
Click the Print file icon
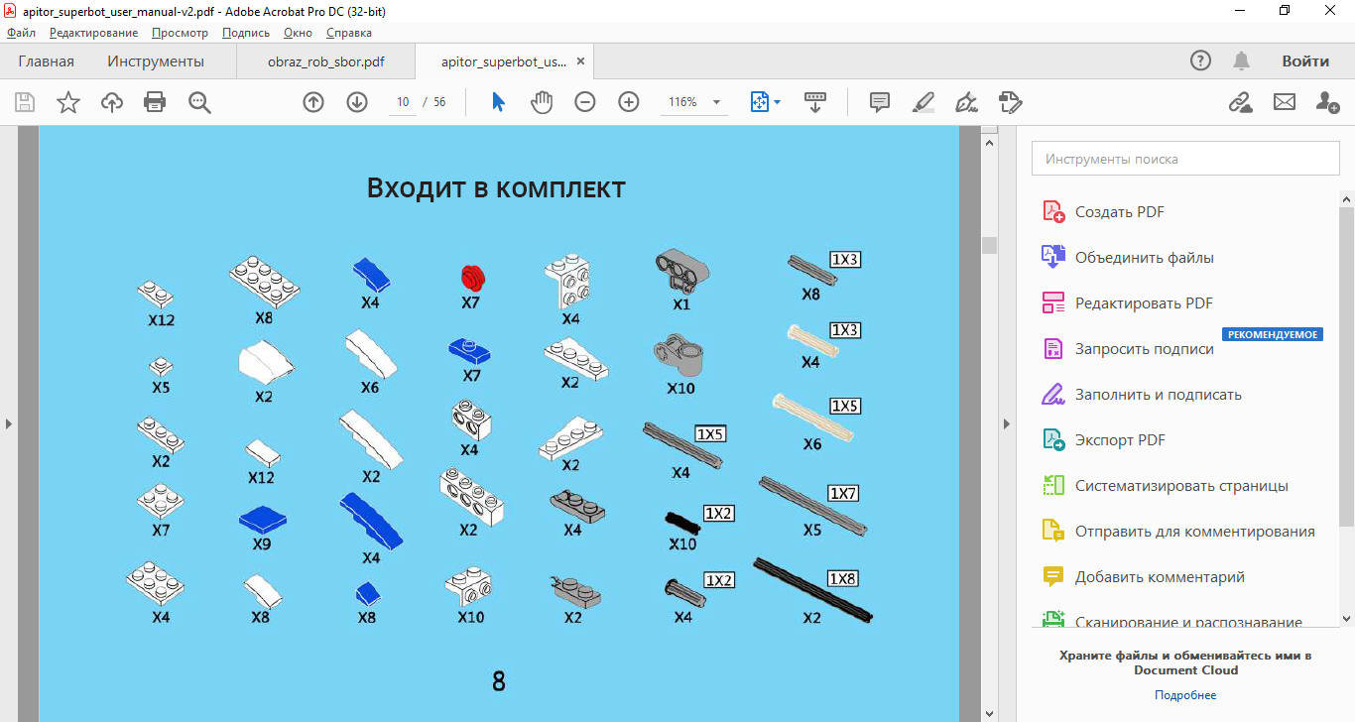pos(155,102)
